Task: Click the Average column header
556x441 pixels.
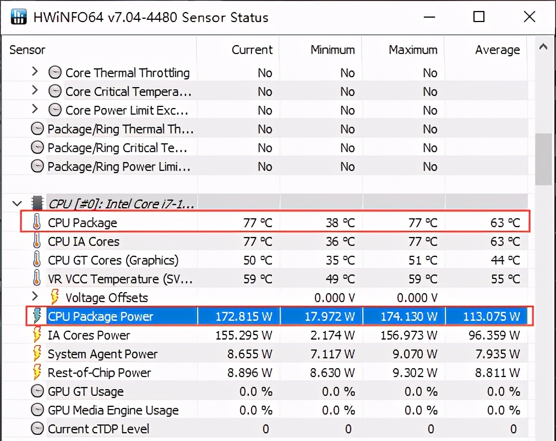Action: [x=497, y=50]
